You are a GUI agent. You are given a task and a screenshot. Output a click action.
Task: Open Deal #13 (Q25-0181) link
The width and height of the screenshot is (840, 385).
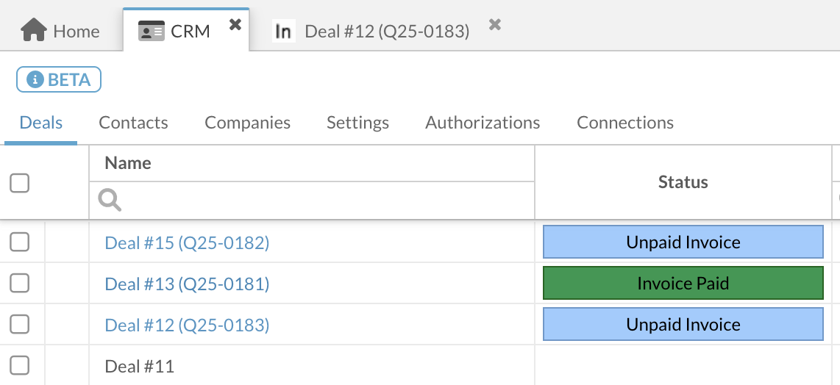[x=187, y=284]
